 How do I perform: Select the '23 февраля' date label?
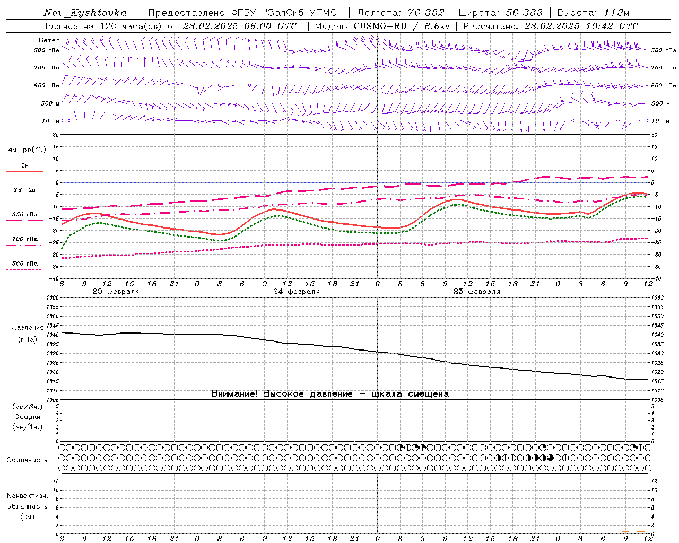[116, 292]
